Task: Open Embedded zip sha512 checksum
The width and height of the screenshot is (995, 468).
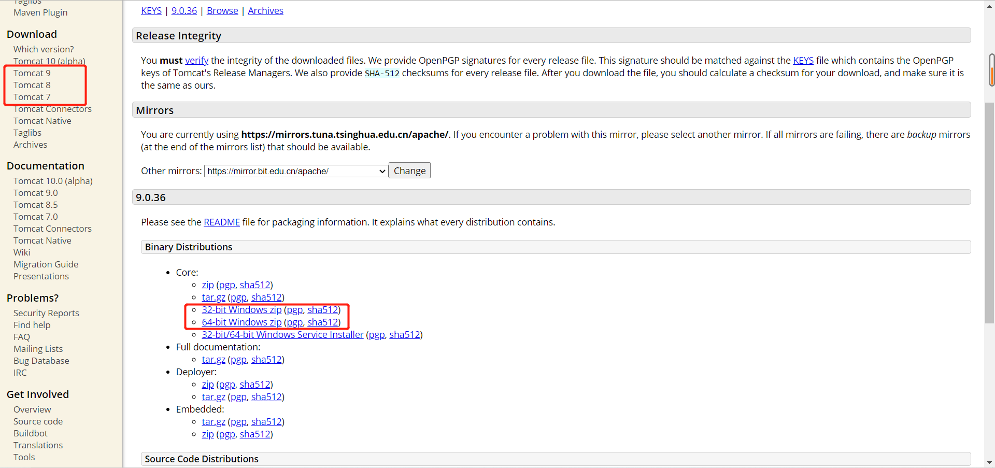Action: (255, 434)
